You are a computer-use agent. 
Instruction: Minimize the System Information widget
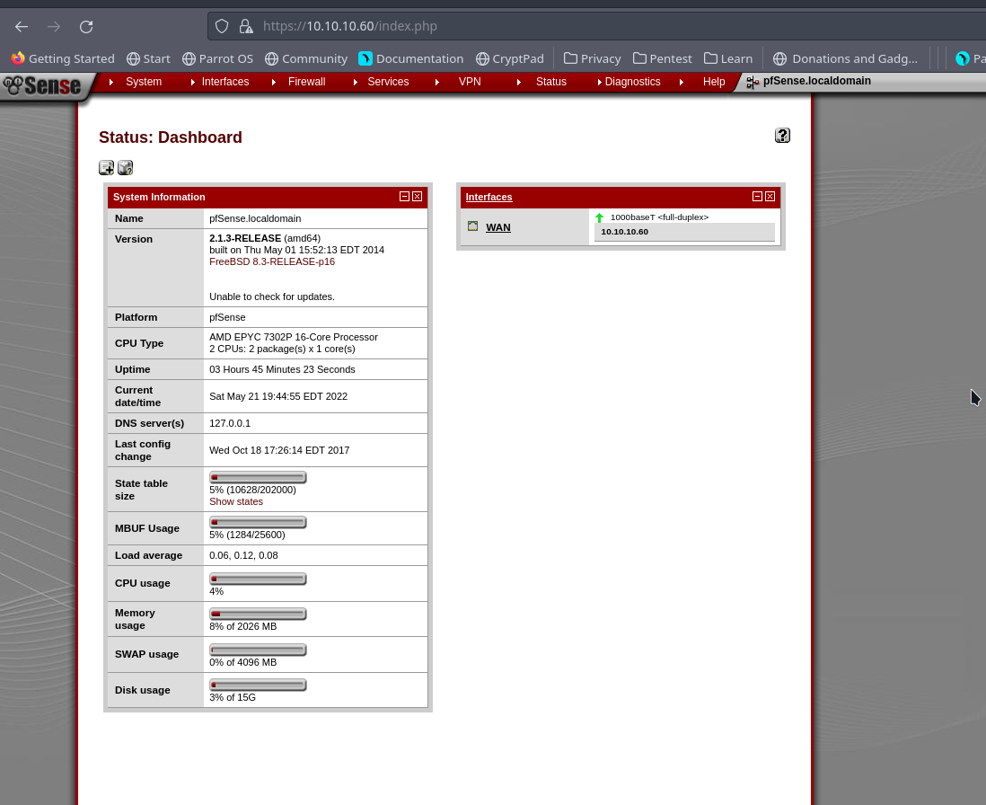click(404, 197)
